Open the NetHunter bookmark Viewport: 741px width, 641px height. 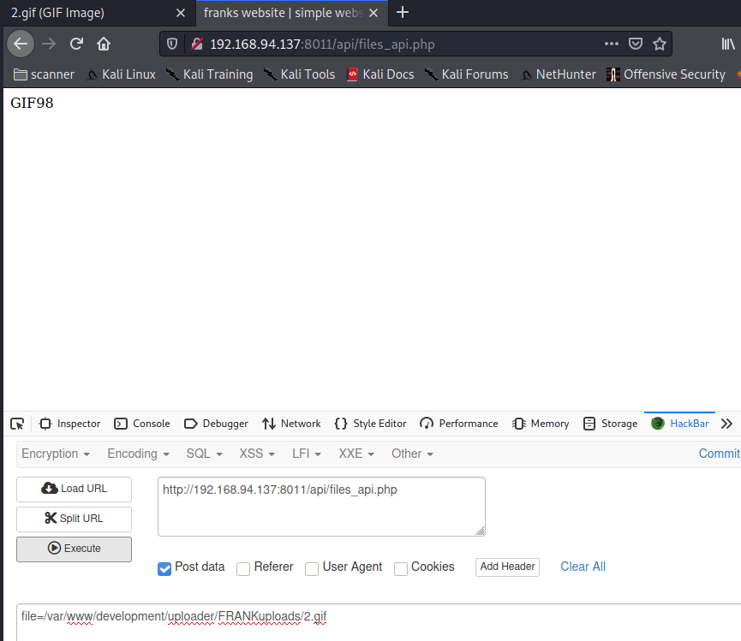559,74
